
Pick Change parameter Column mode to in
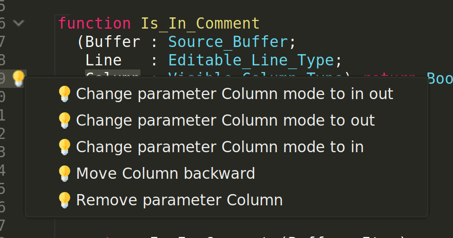click(226, 147)
